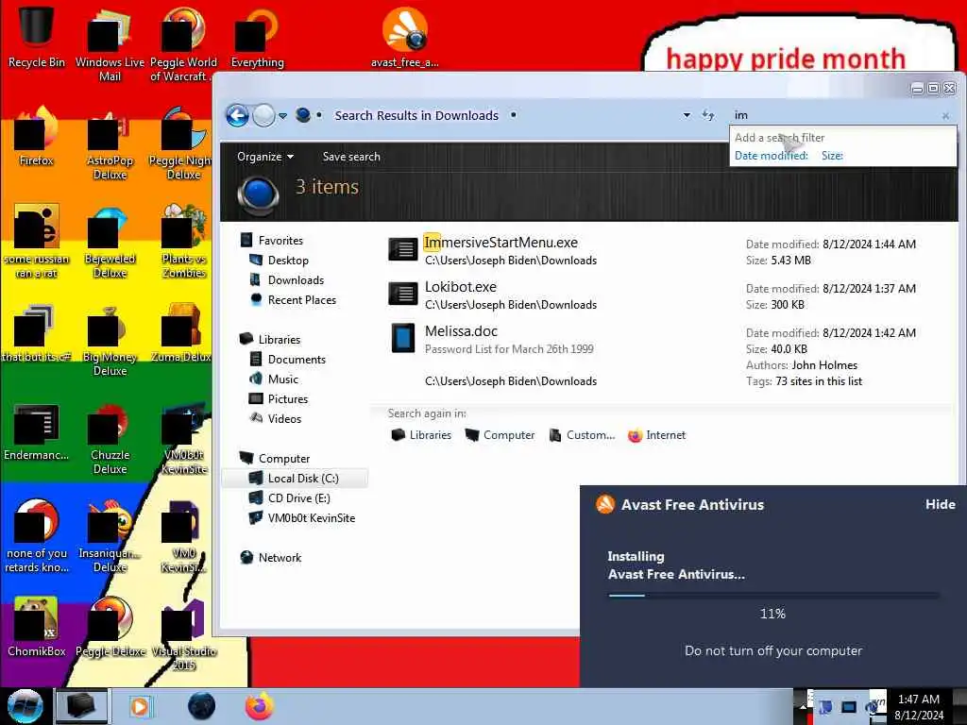This screenshot has height=725, width=967.
Task: Expand the breadcrumb arrow after Search Results
Action: click(x=513, y=115)
